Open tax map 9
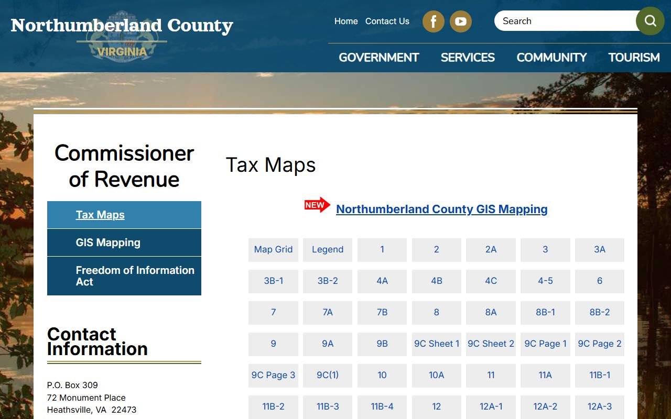 tap(273, 344)
